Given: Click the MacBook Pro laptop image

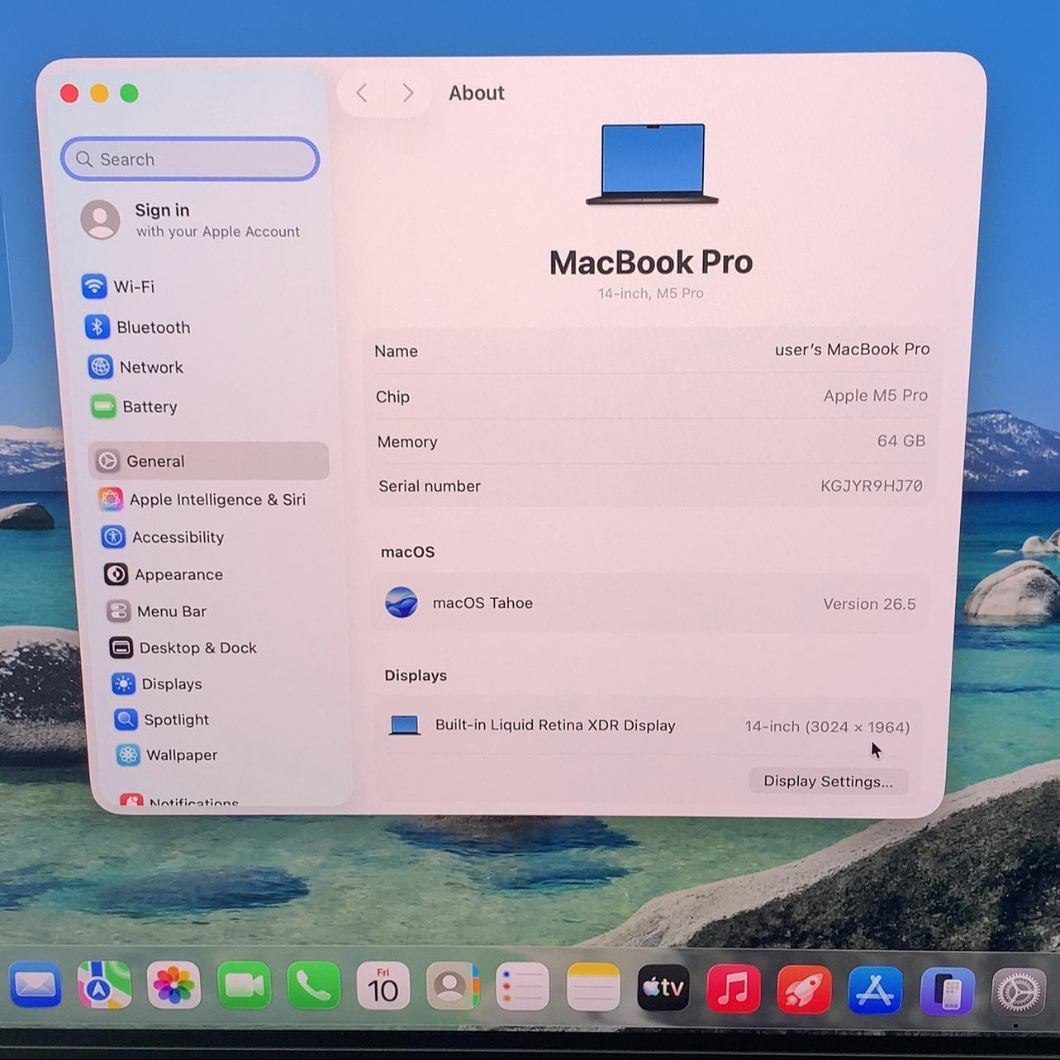Looking at the screenshot, I should [x=652, y=164].
